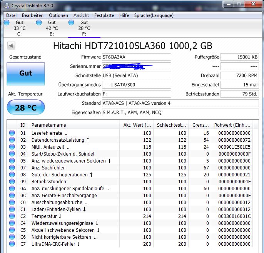Click the Gut overall health status button
This screenshot has height=253, width=264.
click(26, 74)
